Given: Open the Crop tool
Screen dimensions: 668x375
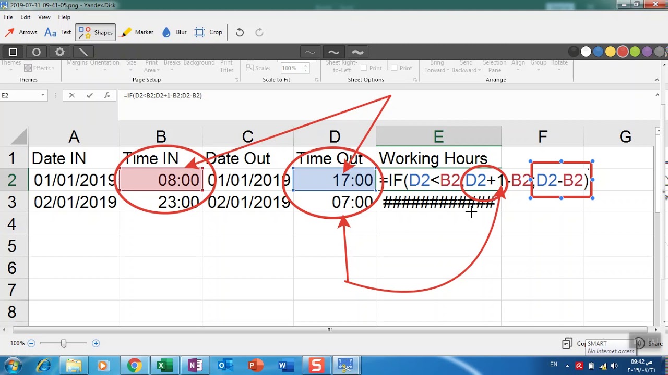Looking at the screenshot, I should [208, 32].
